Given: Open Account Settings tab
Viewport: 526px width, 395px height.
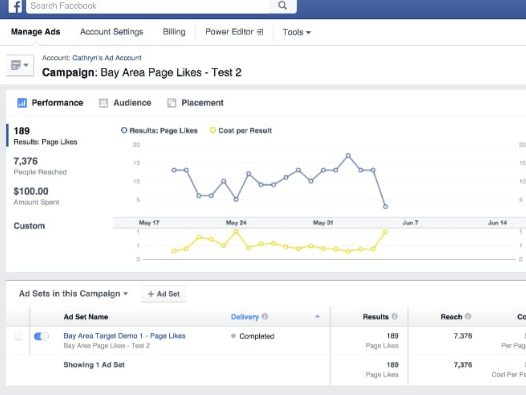Looking at the screenshot, I should [x=112, y=32].
